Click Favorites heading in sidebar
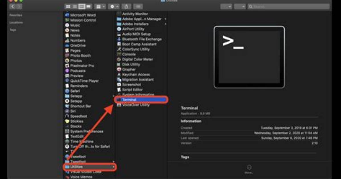This screenshot has width=341, height=179. tap(16, 15)
